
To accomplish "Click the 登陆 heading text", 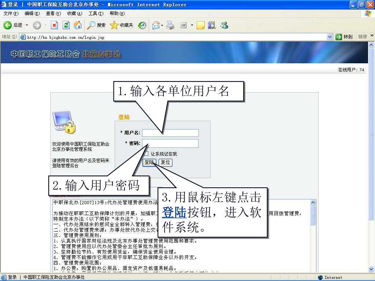I will 124,117.
